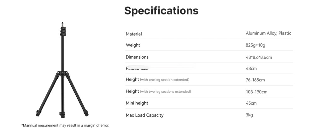The height and width of the screenshot is (132, 323).
Task: Click the 43cm folded size value
Action: [251, 69]
